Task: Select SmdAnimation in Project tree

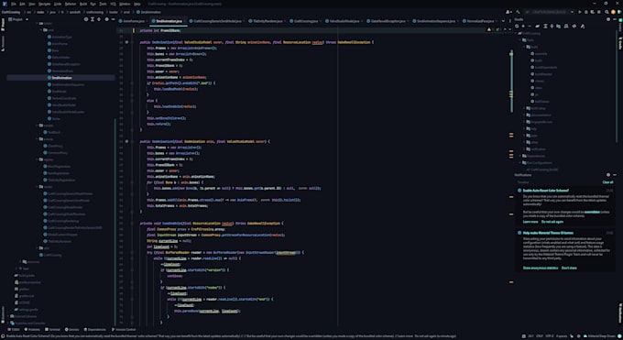Action: point(61,78)
